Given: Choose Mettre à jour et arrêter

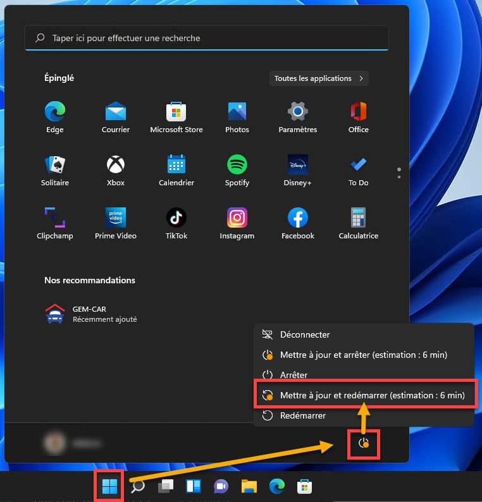Looking at the screenshot, I should pyautogui.click(x=364, y=355).
